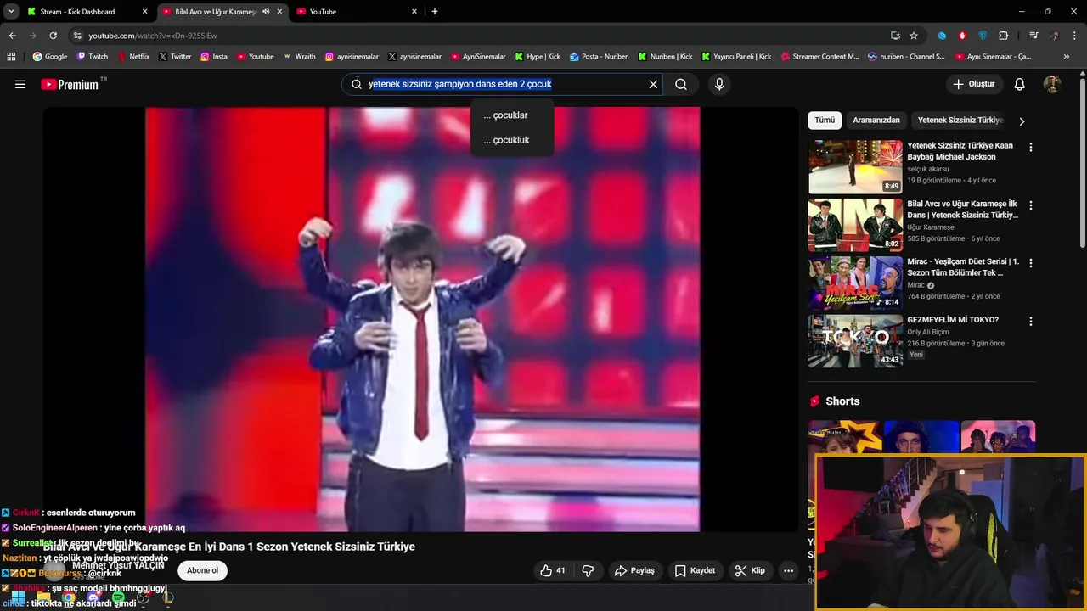Clear the search box with the X
Screen dimensions: 1087x611
[653, 84]
